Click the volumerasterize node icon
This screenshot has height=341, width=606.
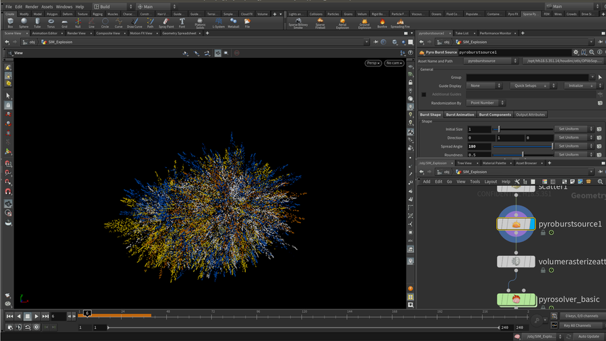[x=516, y=261]
